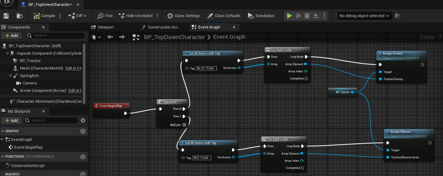Click Edit in C++ link for Mesh
Screen dimensions: 443x176
coord(74,68)
